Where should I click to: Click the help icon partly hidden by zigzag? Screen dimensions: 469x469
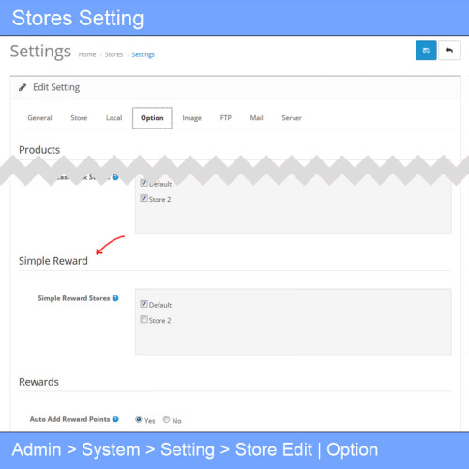(x=115, y=177)
